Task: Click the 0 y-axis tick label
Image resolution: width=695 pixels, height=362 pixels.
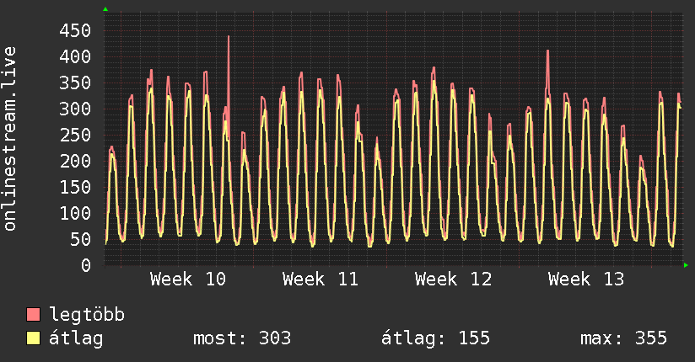Action: (86, 265)
